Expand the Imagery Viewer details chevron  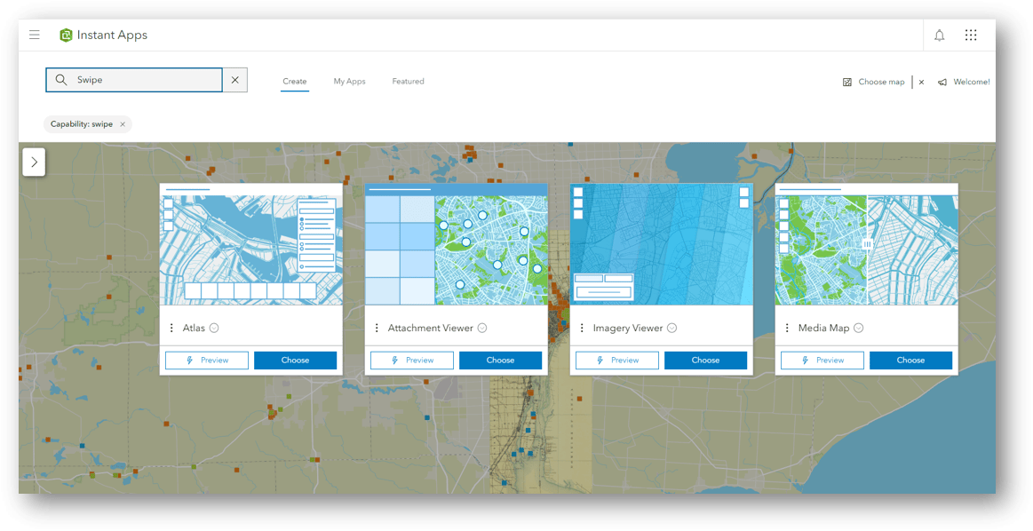click(672, 328)
